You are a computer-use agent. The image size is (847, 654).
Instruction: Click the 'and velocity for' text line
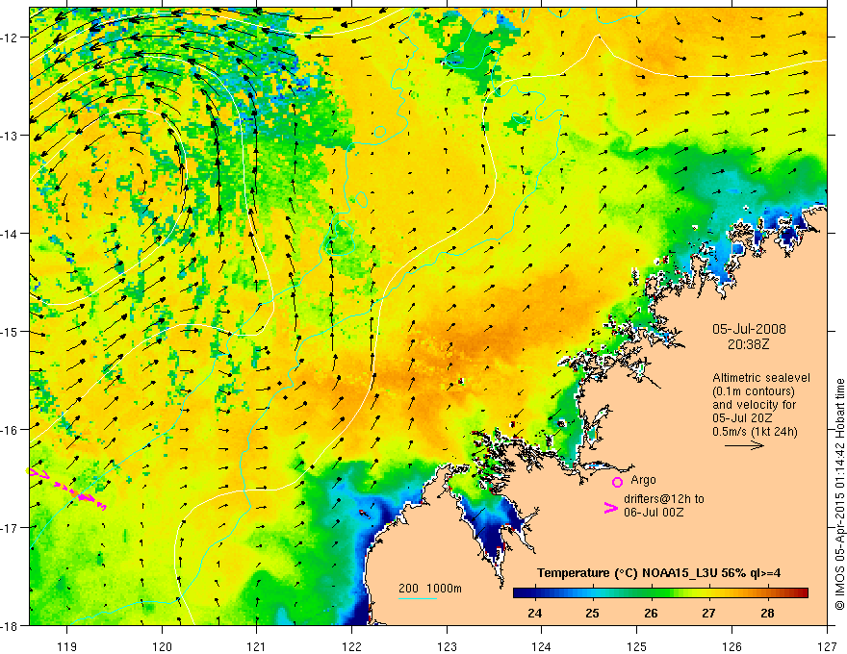point(754,405)
